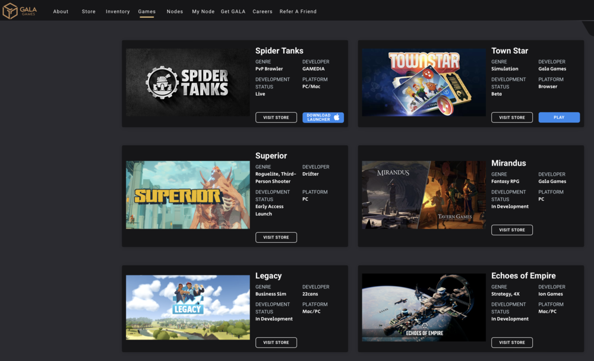594x361 pixels.
Task: Click the GAMEDIA developer name
Action: 313,69
